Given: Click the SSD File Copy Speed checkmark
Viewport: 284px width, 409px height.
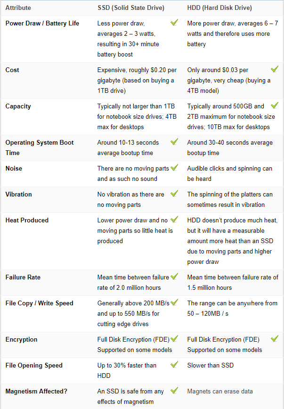Looking at the screenshot, I should pos(174,302).
